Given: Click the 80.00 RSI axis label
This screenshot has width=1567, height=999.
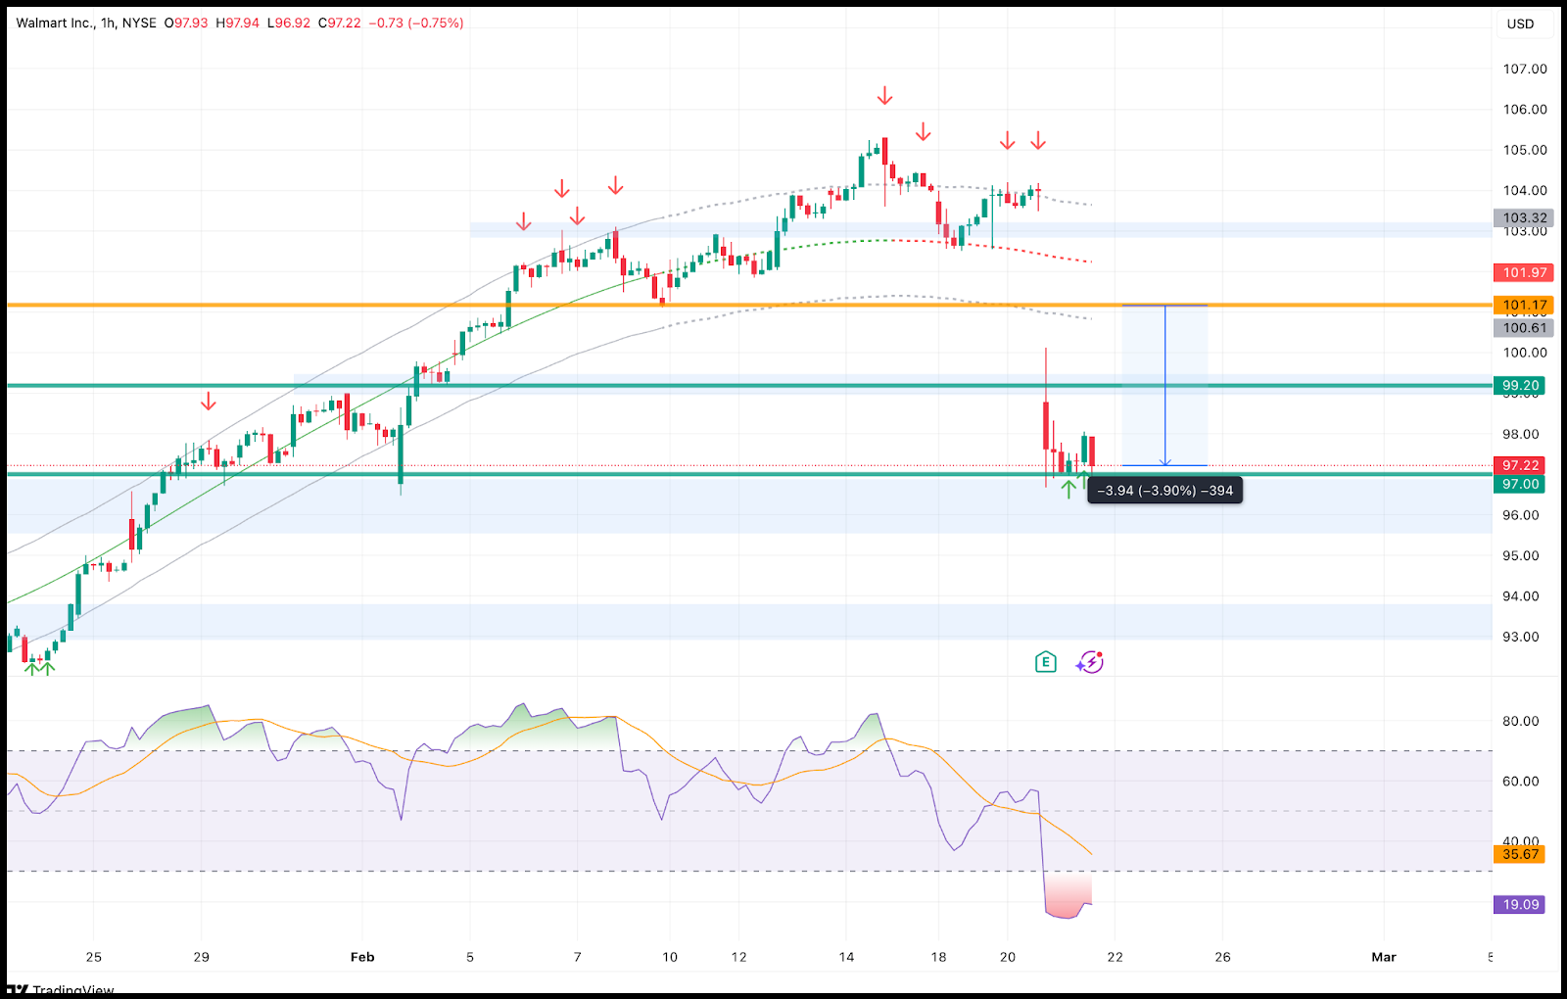Looking at the screenshot, I should pyautogui.click(x=1521, y=721).
